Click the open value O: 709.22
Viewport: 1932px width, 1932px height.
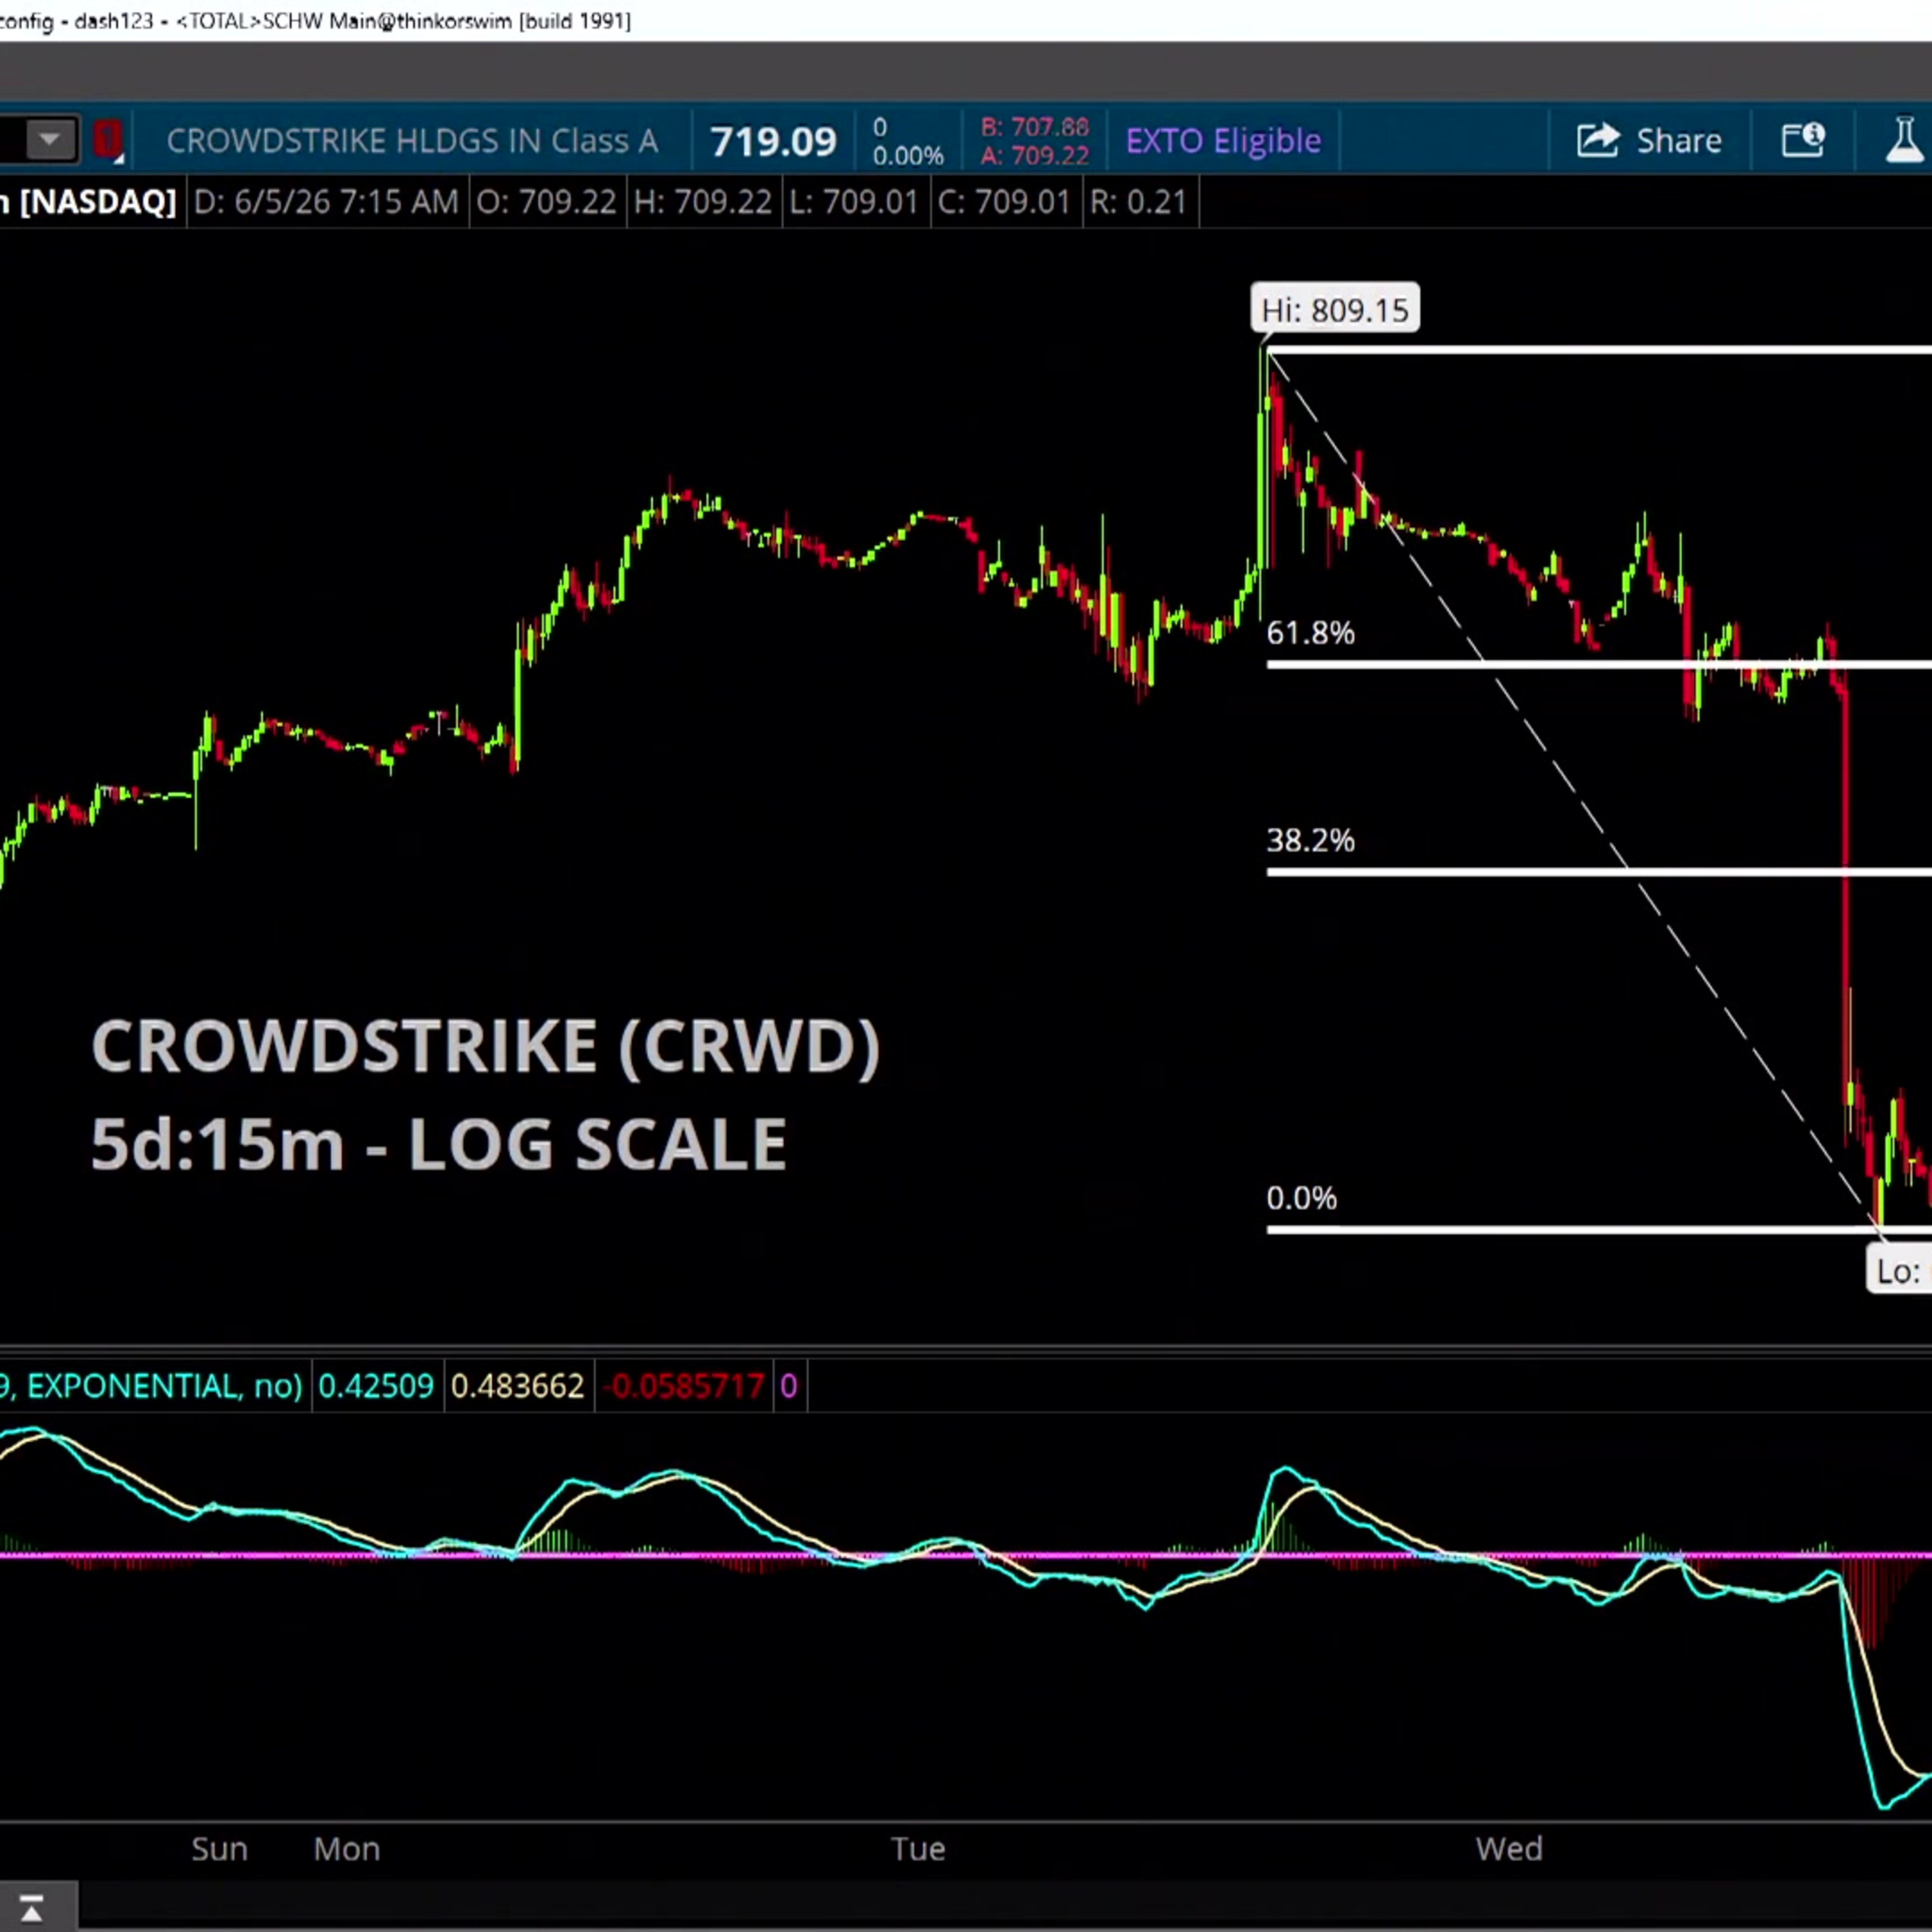click(546, 202)
